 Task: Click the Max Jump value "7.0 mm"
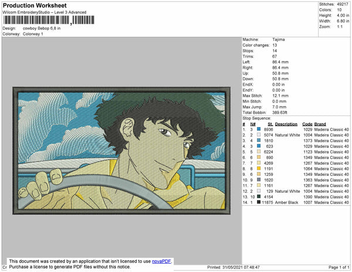click(x=279, y=107)
